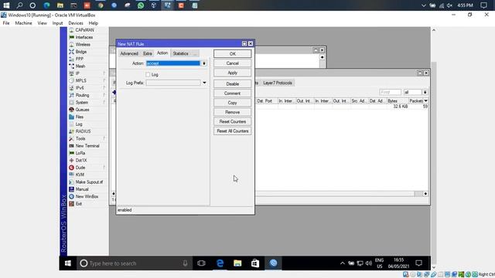Open New WinBox in sidebar
The width and height of the screenshot is (495, 278).
click(x=87, y=196)
